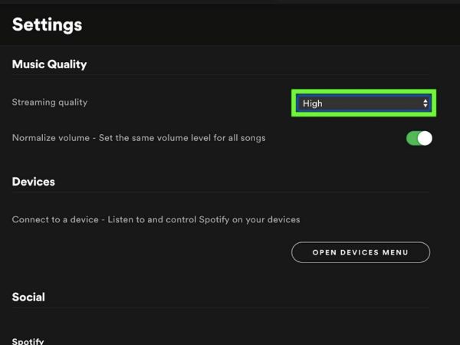Toggle the Normalize volume switch
This screenshot has height=345, width=460.
[419, 138]
